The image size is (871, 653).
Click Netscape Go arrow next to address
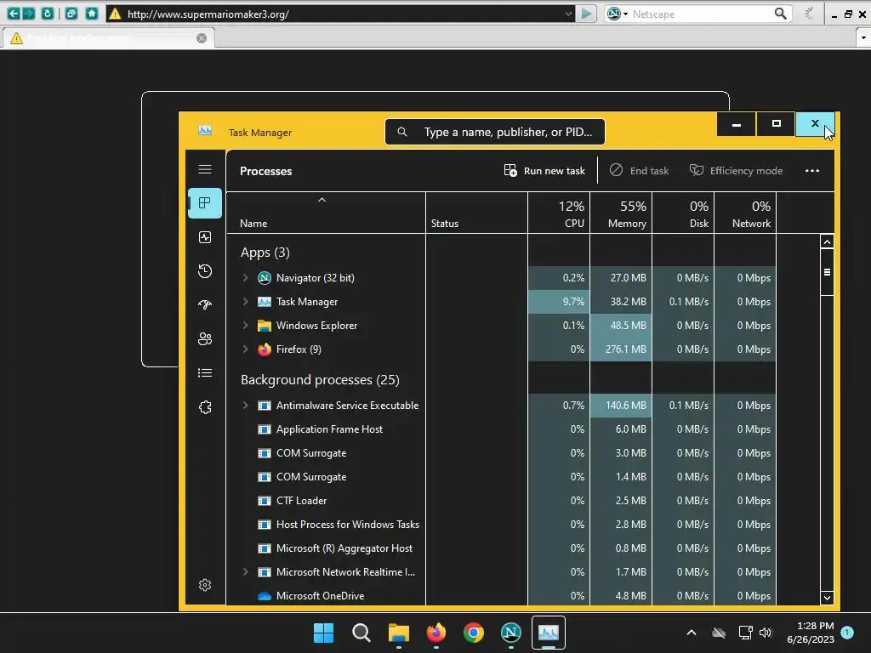tap(586, 14)
